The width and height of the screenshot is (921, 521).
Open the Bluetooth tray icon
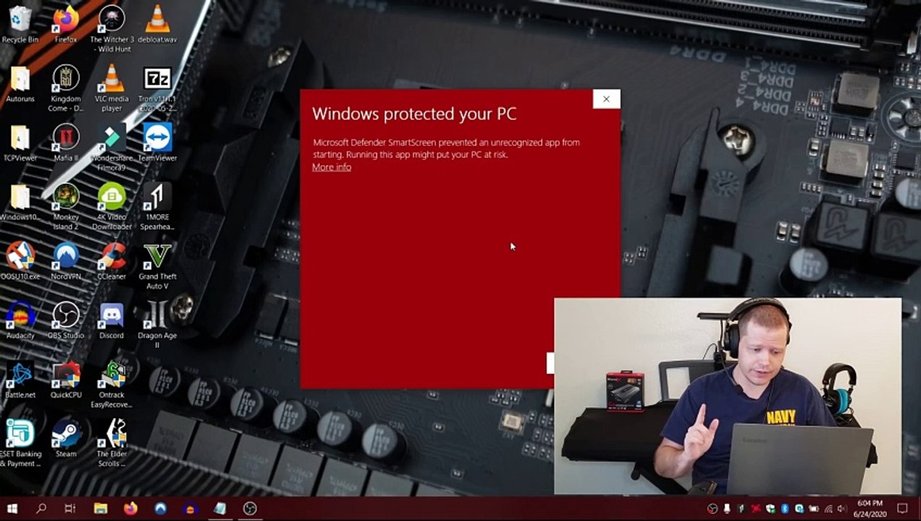click(x=785, y=509)
